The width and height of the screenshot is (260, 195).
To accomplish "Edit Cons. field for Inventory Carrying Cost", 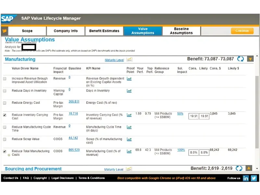I will tap(193, 116).
